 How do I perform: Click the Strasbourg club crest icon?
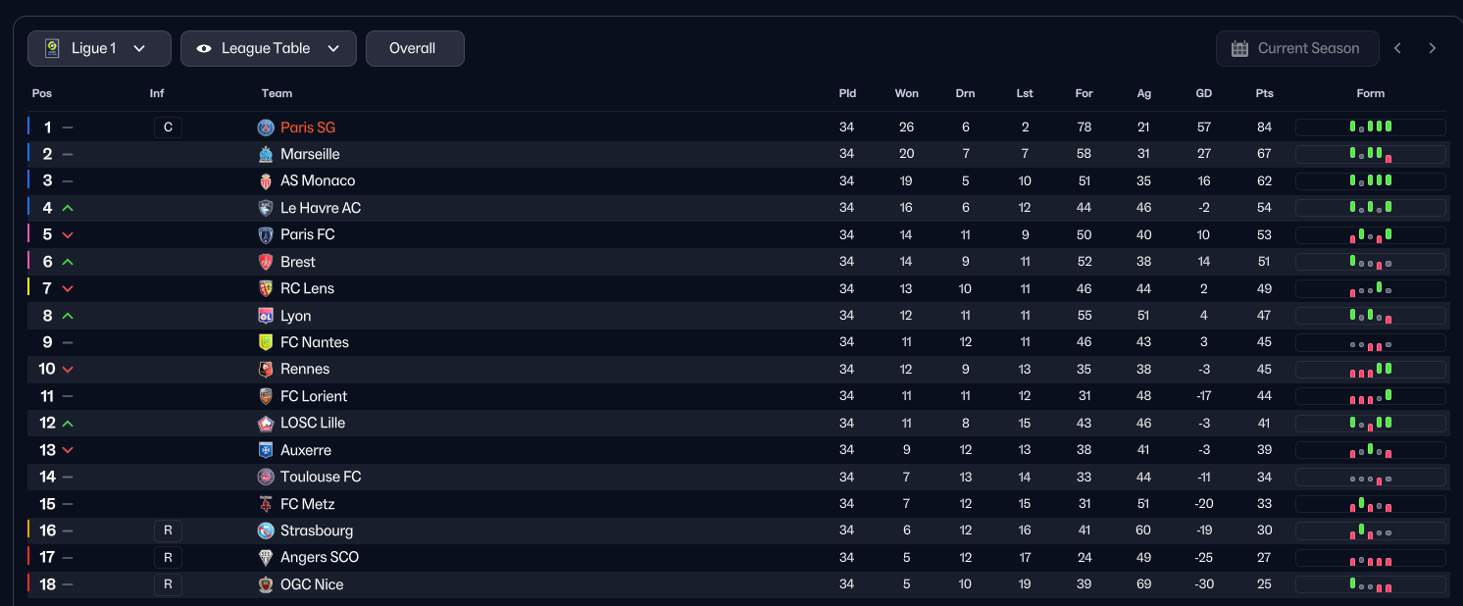pos(266,530)
